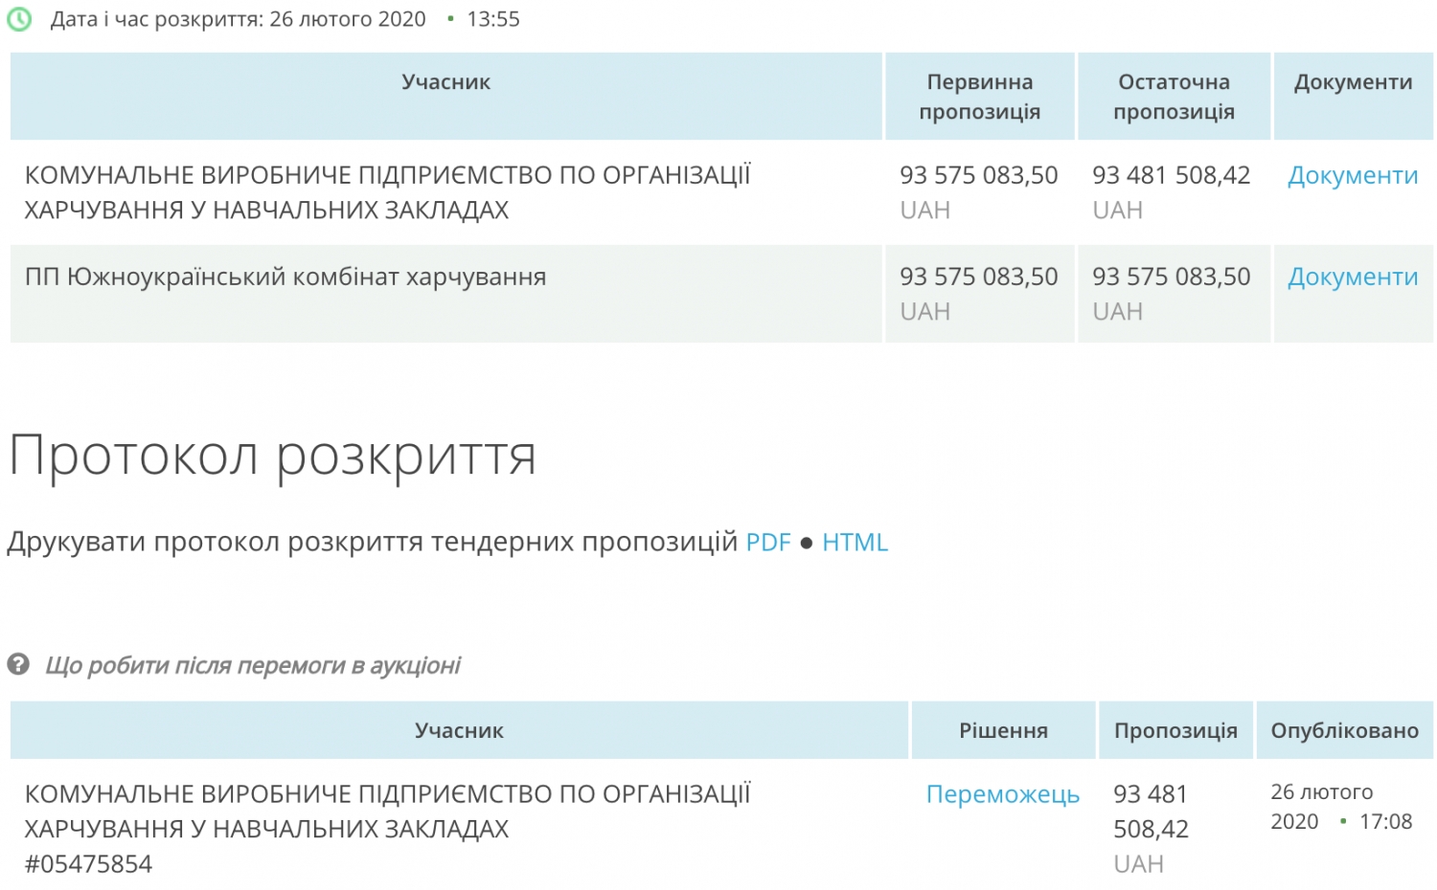Click the Рішення column header
The width and height of the screenshot is (1437, 890).
click(x=1003, y=731)
